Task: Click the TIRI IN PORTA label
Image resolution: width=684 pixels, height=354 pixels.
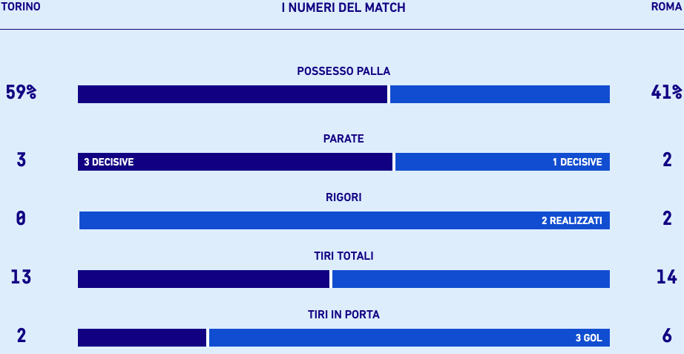Action: (x=343, y=315)
